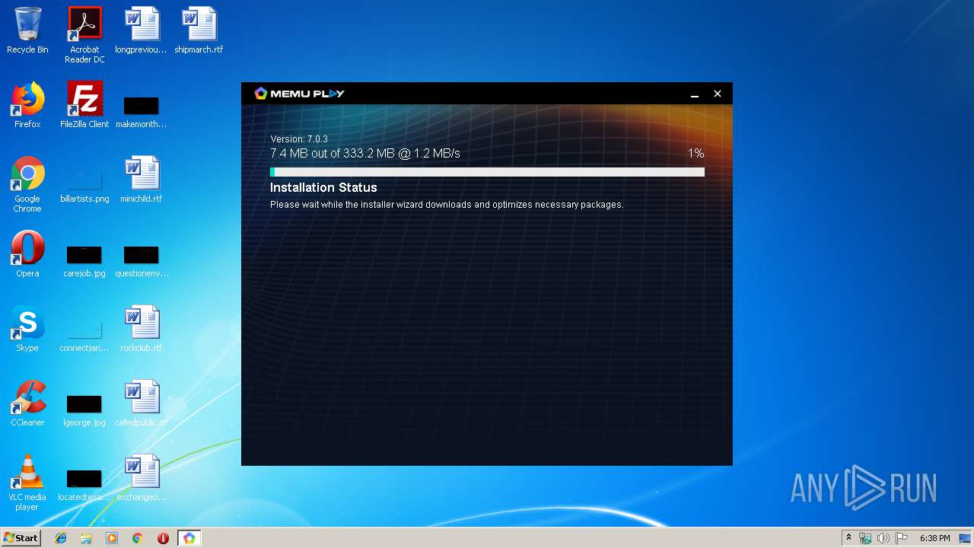Image resolution: width=974 pixels, height=548 pixels.
Task: Open calledpublic.rtf document icon
Action: [x=142, y=403]
